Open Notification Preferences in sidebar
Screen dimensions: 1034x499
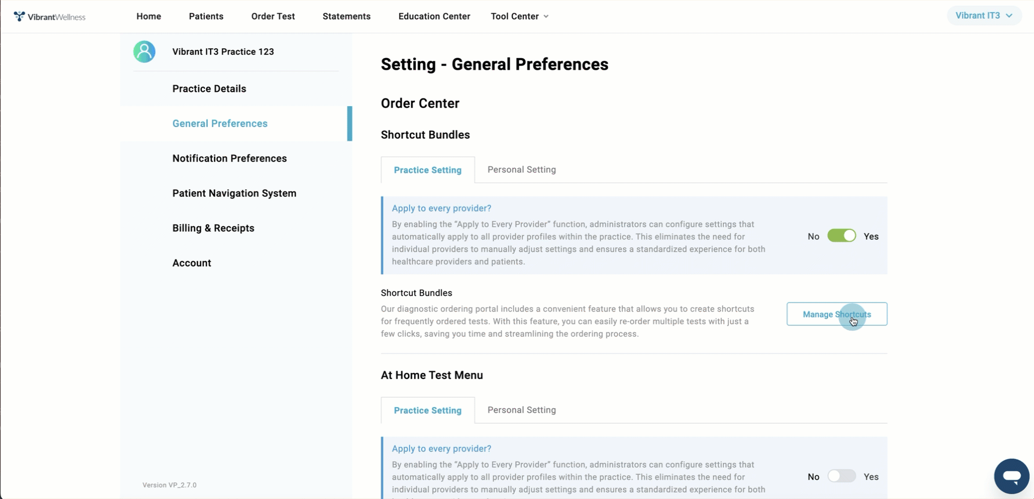(x=229, y=158)
